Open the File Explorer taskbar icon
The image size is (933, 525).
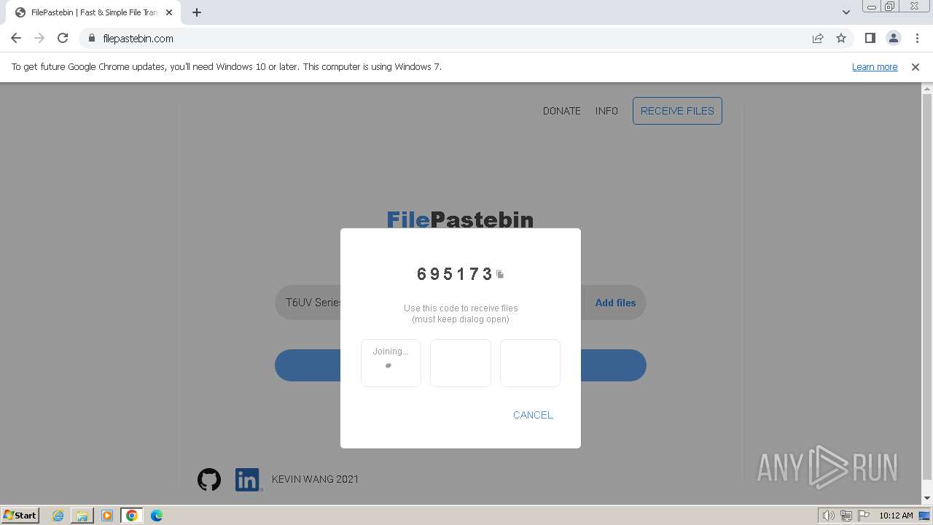coord(82,516)
